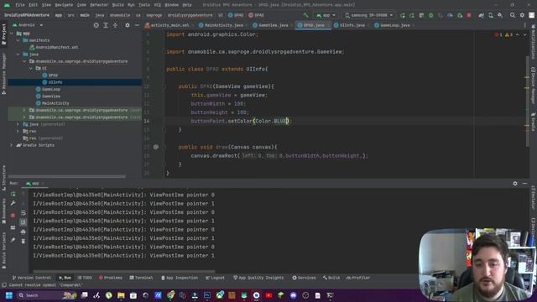Clear console with trash icon in Run panel

point(23,242)
